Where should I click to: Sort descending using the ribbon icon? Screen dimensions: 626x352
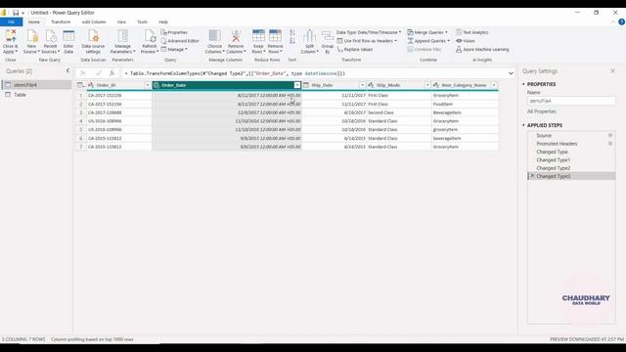coord(292,41)
